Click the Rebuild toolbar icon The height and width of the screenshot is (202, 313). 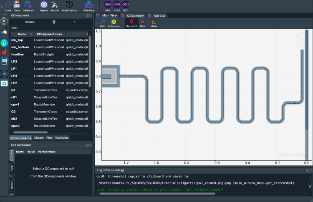coord(55,6)
